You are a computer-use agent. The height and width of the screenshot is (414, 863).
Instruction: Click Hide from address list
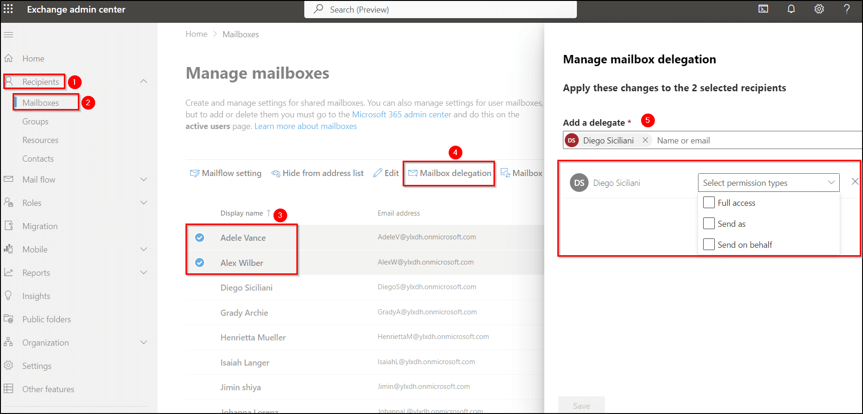click(x=317, y=173)
